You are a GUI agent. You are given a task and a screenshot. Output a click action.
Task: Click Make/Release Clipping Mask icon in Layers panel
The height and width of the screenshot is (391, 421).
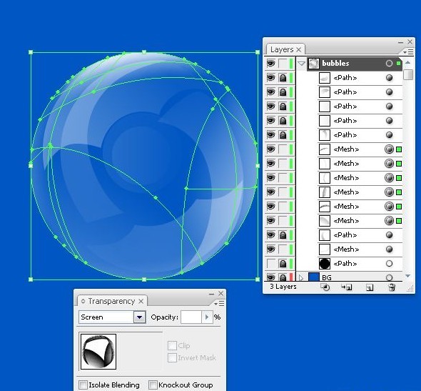point(325,287)
